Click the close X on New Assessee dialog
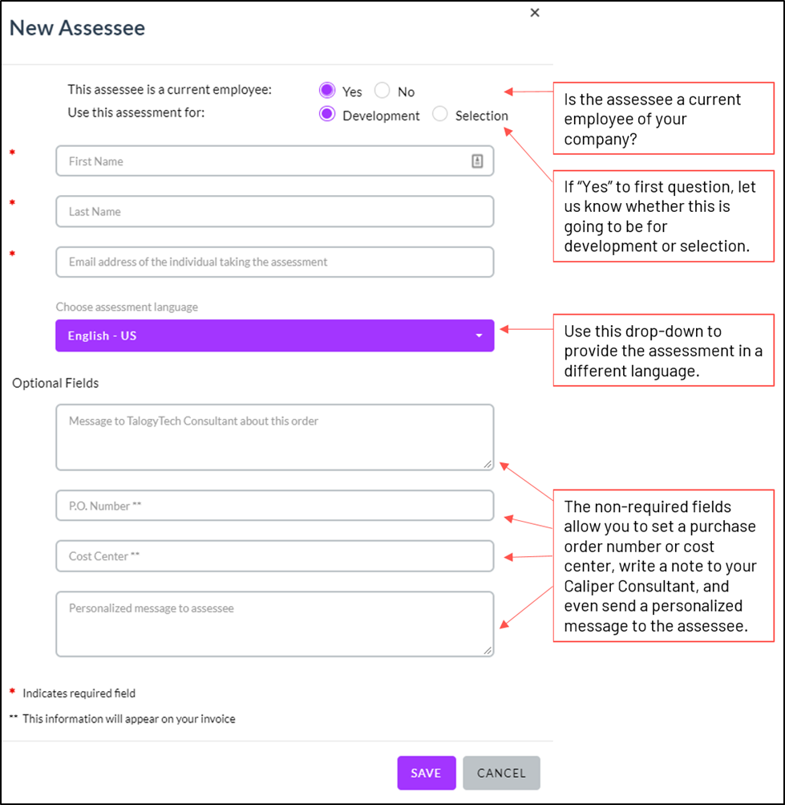Image resolution: width=785 pixels, height=805 pixels. pos(535,13)
